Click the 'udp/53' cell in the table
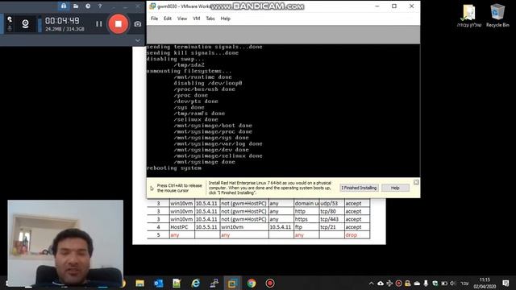This screenshot has width=516, height=290. point(331,203)
